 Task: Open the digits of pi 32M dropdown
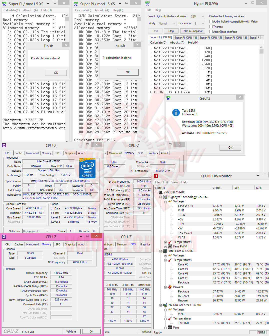tap(197, 17)
